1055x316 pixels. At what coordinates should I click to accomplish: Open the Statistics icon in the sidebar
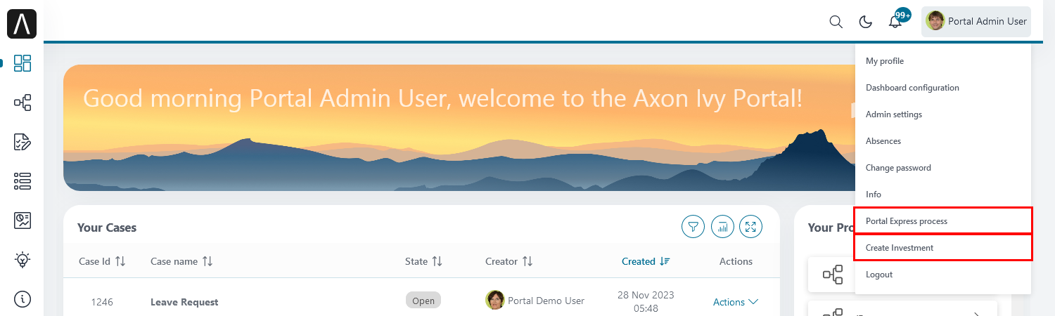coord(23,220)
